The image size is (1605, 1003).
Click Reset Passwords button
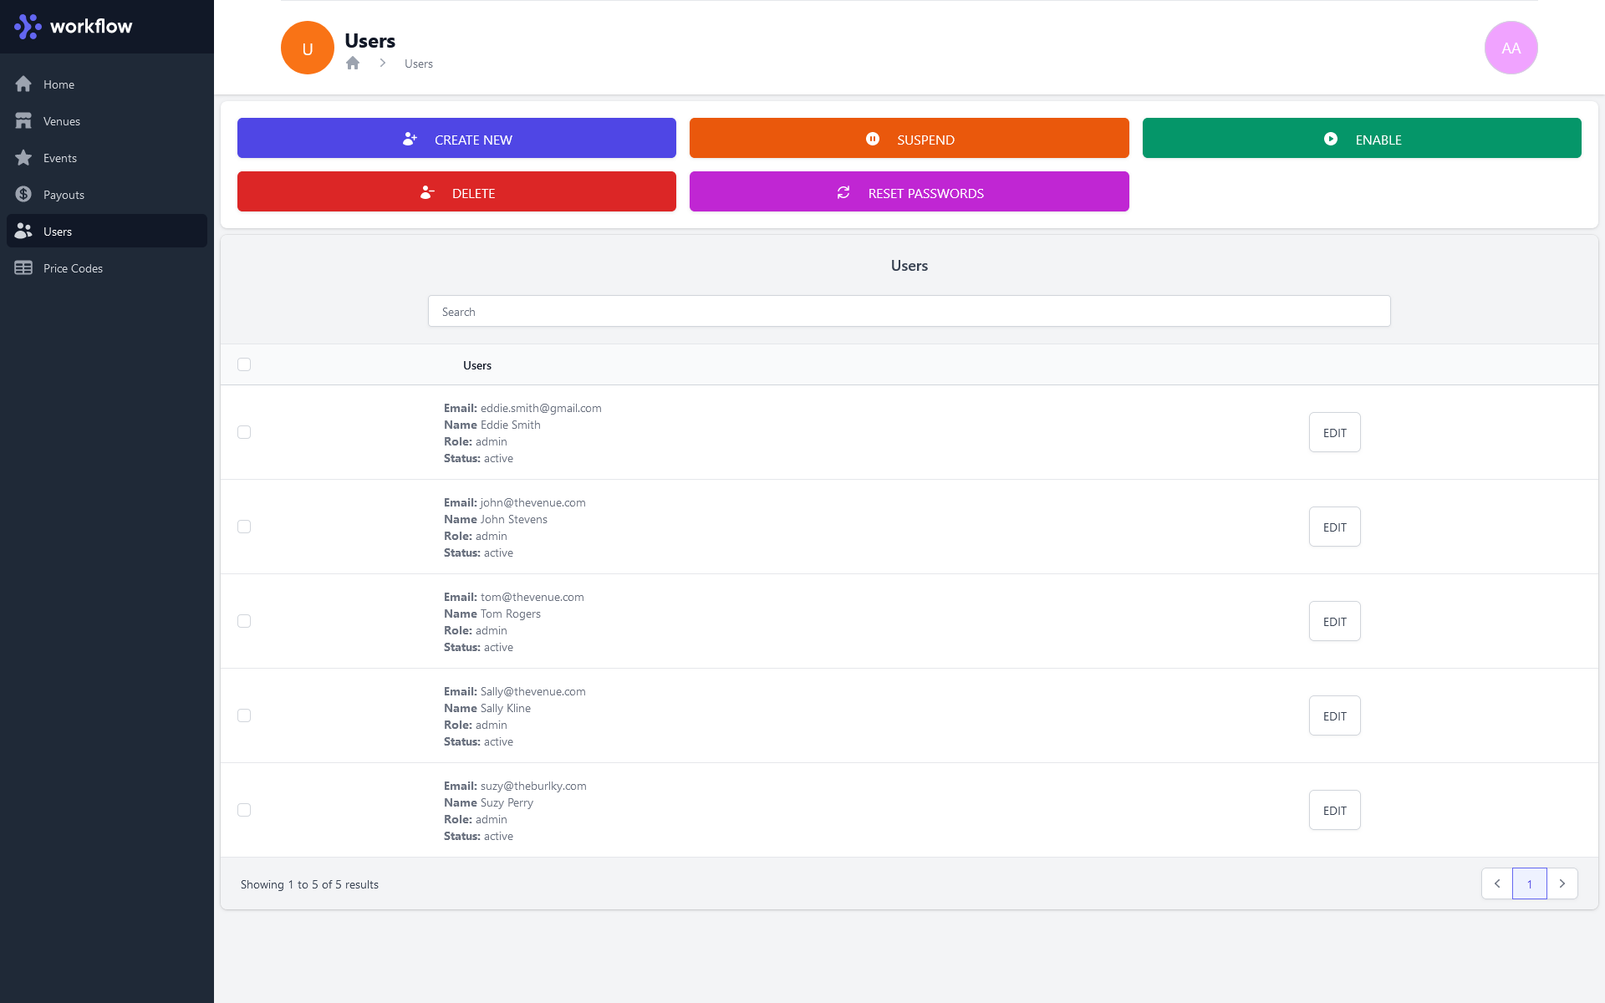click(x=909, y=191)
